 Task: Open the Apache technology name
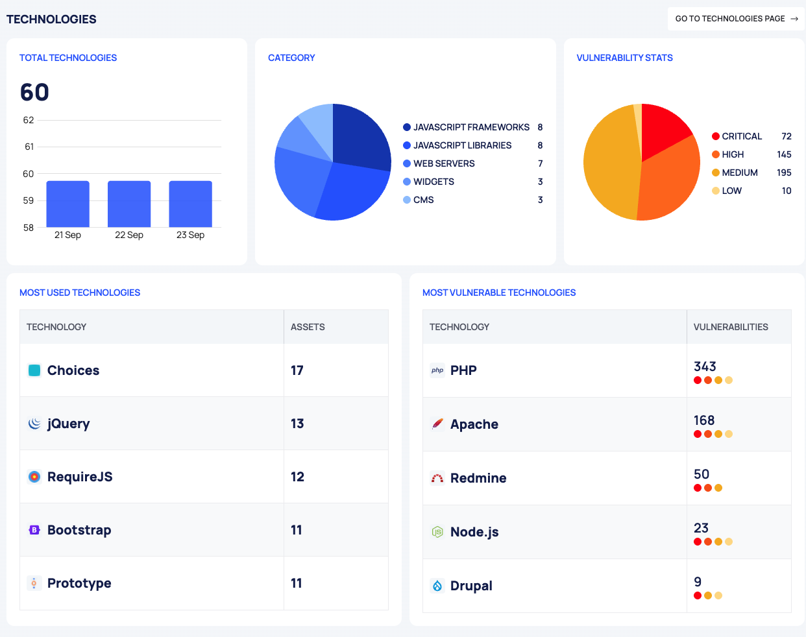[474, 424]
